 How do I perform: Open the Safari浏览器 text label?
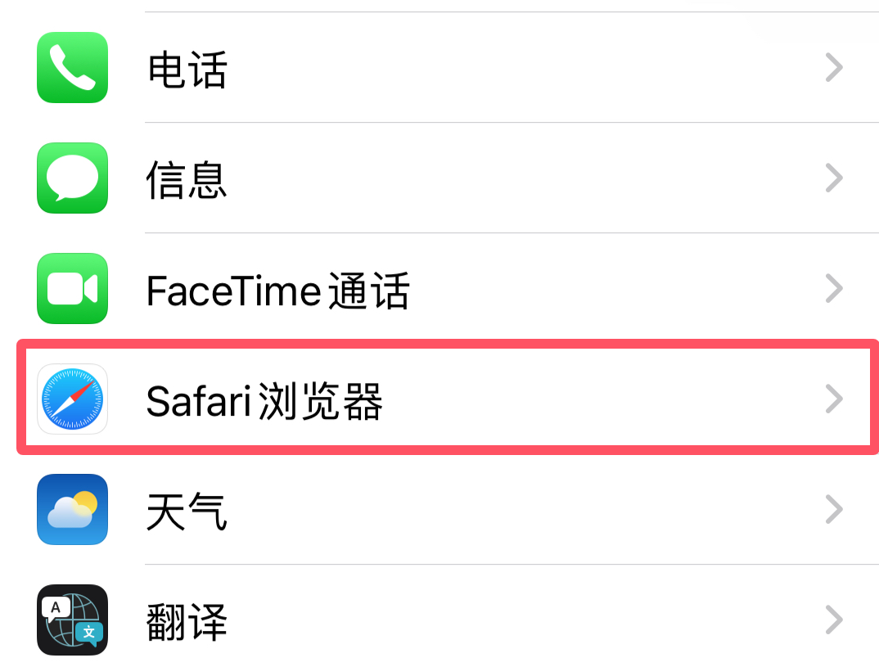pos(264,401)
